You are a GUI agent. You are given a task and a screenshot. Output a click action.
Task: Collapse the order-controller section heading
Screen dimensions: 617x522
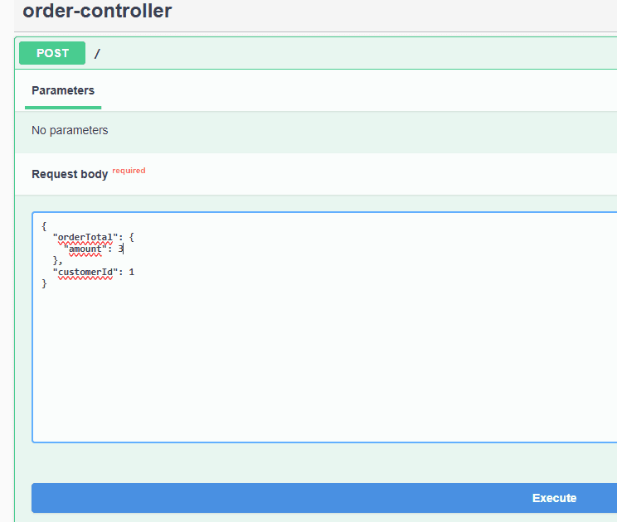pyautogui.click(x=98, y=12)
